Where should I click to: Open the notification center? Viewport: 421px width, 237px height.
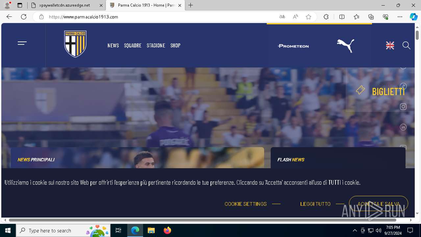click(x=410, y=230)
